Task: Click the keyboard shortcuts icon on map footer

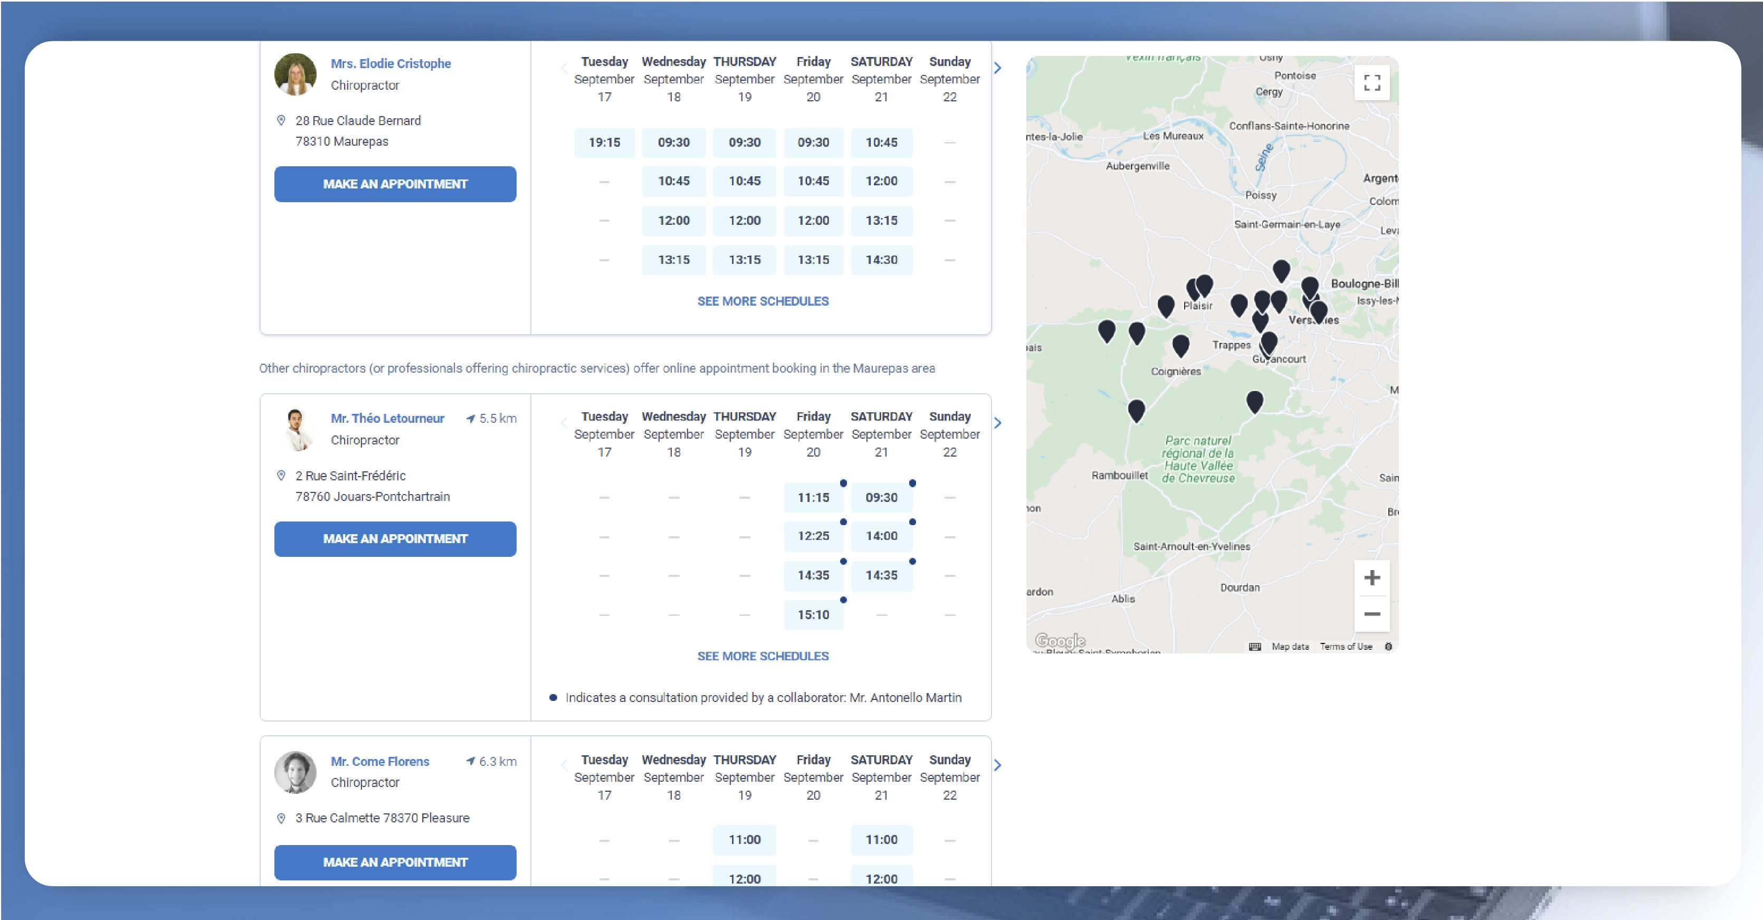Action: [1254, 646]
